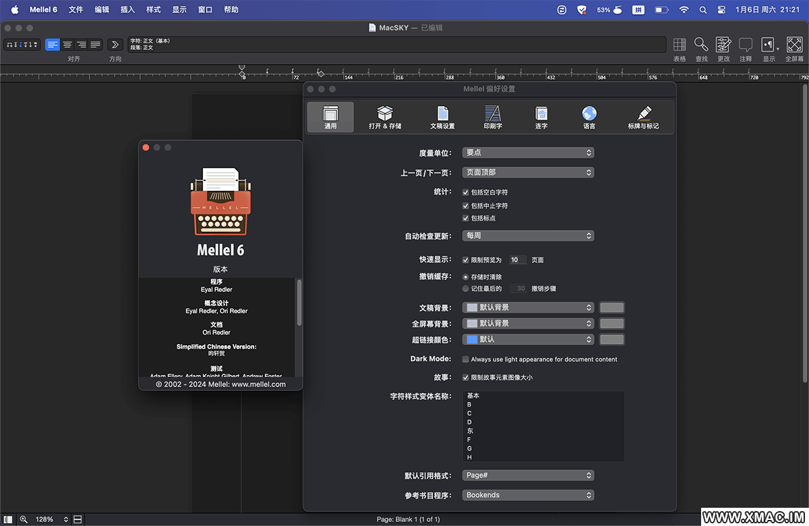Click the Track Changes (更改) icon
Viewport: 809px width, 526px height.
pos(723,45)
